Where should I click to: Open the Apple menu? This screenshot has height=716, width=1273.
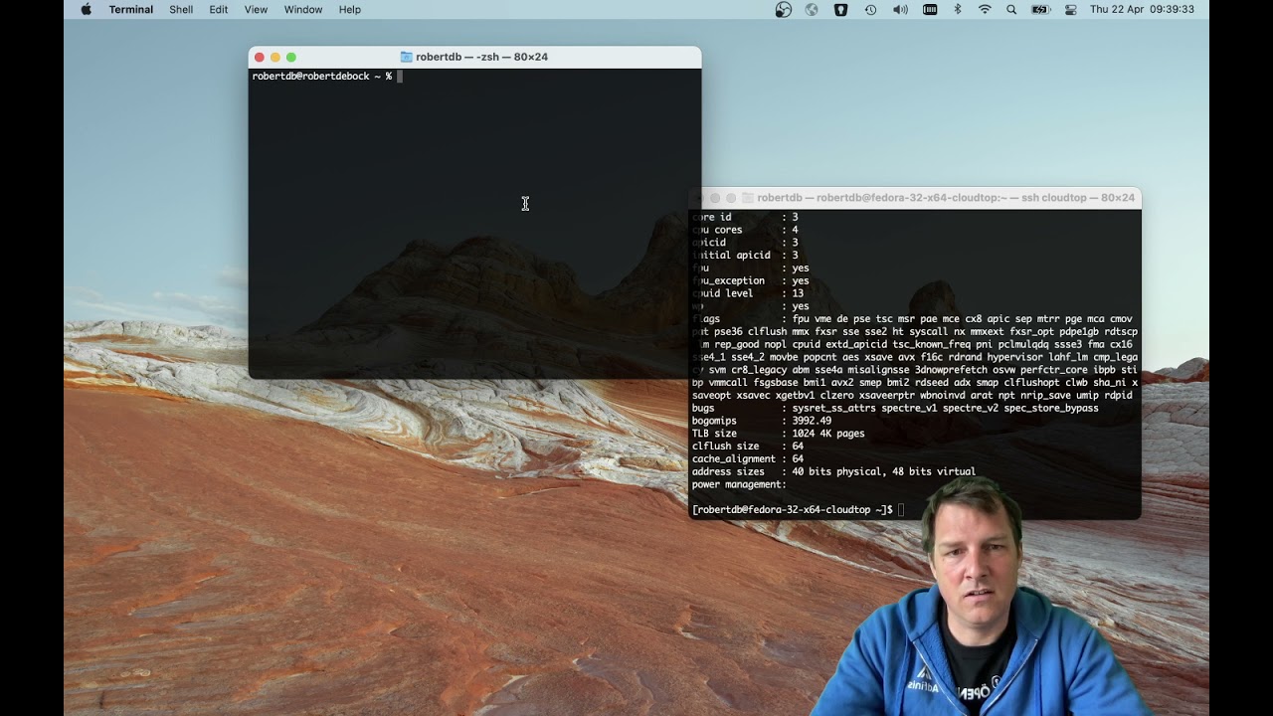(x=86, y=9)
